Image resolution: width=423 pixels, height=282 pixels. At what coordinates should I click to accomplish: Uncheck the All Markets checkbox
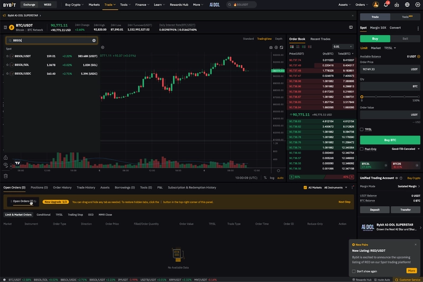pyautogui.click(x=305, y=187)
